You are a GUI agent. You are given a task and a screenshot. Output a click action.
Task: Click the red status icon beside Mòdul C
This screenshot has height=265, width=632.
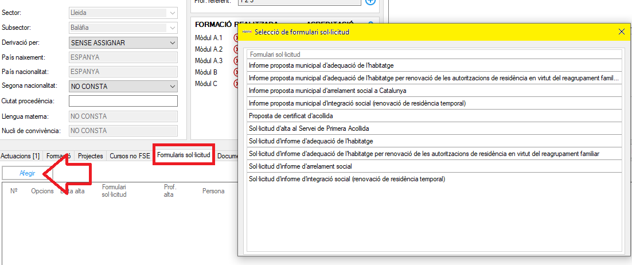[236, 84]
